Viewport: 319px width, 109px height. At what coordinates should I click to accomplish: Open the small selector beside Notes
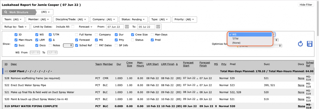pyautogui.click(x=68, y=45)
